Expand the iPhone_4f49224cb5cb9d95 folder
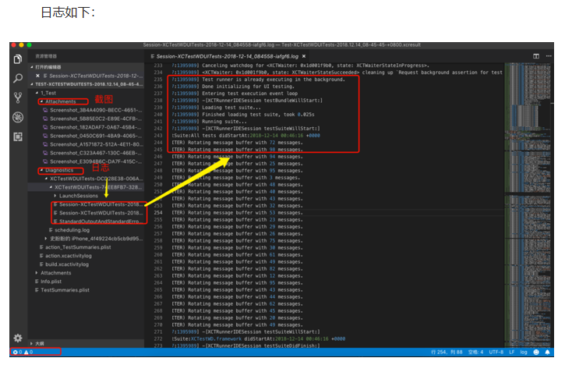 tap(46, 239)
